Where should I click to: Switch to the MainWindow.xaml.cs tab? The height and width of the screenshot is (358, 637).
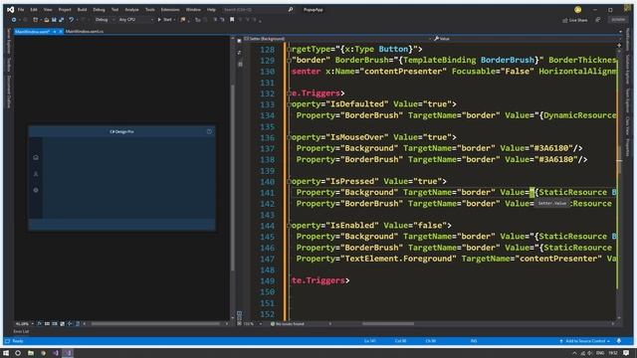tap(85, 31)
